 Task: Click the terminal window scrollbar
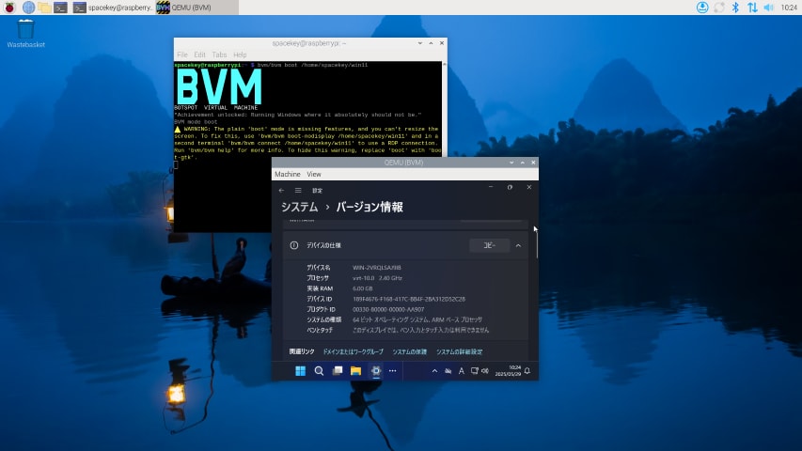pos(444,110)
